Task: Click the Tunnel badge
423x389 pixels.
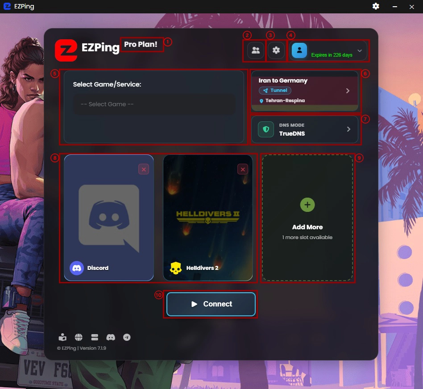Action: click(x=275, y=91)
